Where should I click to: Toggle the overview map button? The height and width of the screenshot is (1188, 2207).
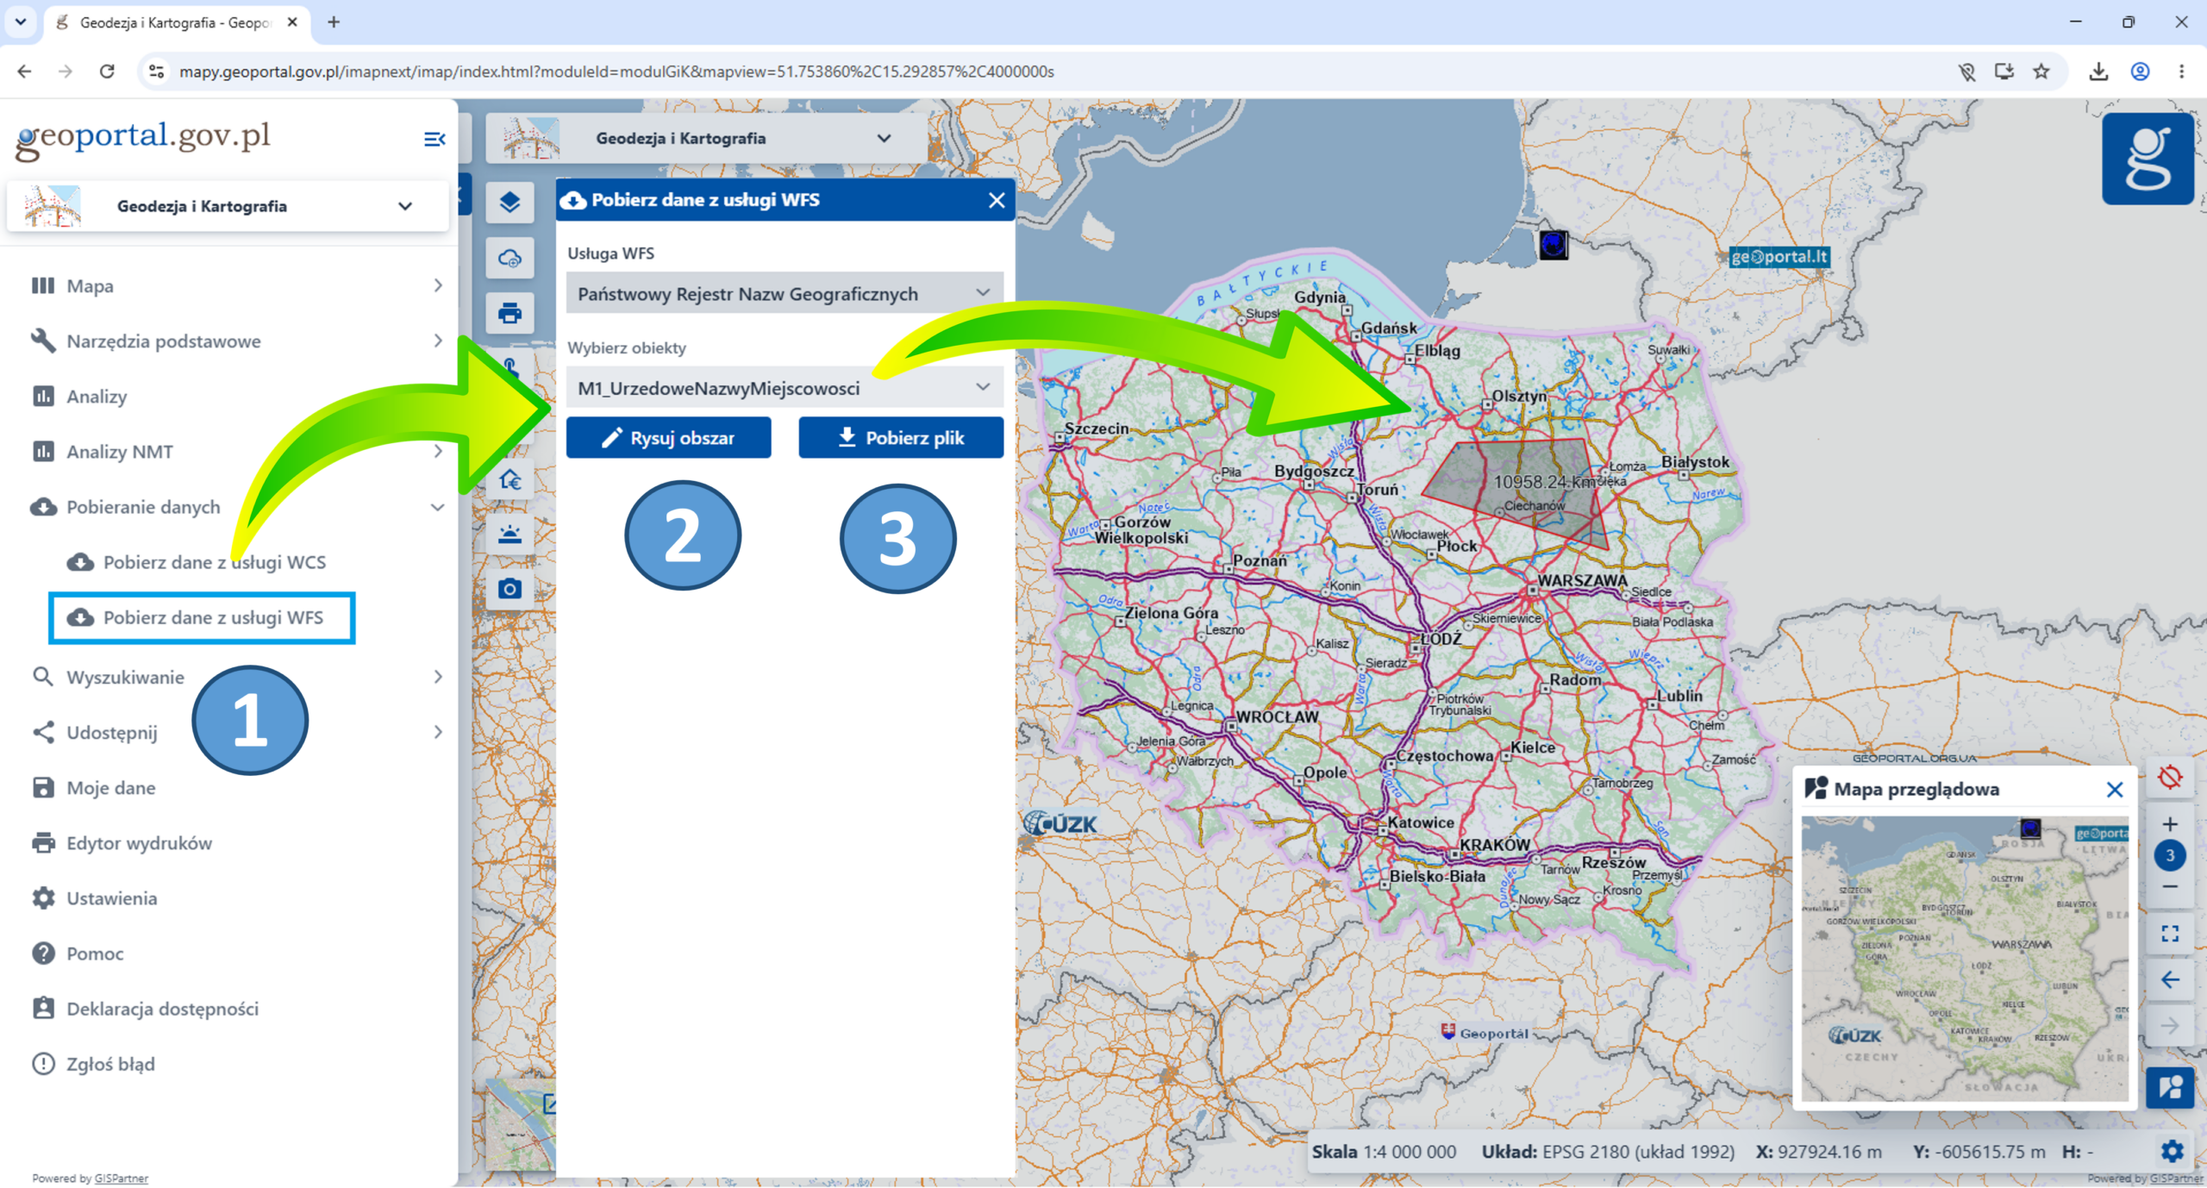point(2170,1087)
